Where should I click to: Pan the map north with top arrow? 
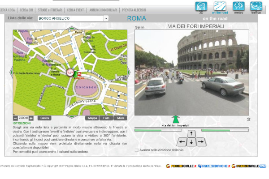[x=72, y=28]
